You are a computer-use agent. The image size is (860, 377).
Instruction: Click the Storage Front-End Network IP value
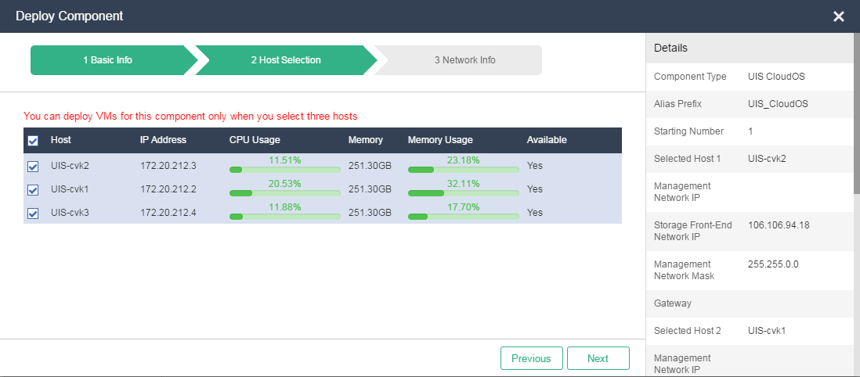click(779, 225)
